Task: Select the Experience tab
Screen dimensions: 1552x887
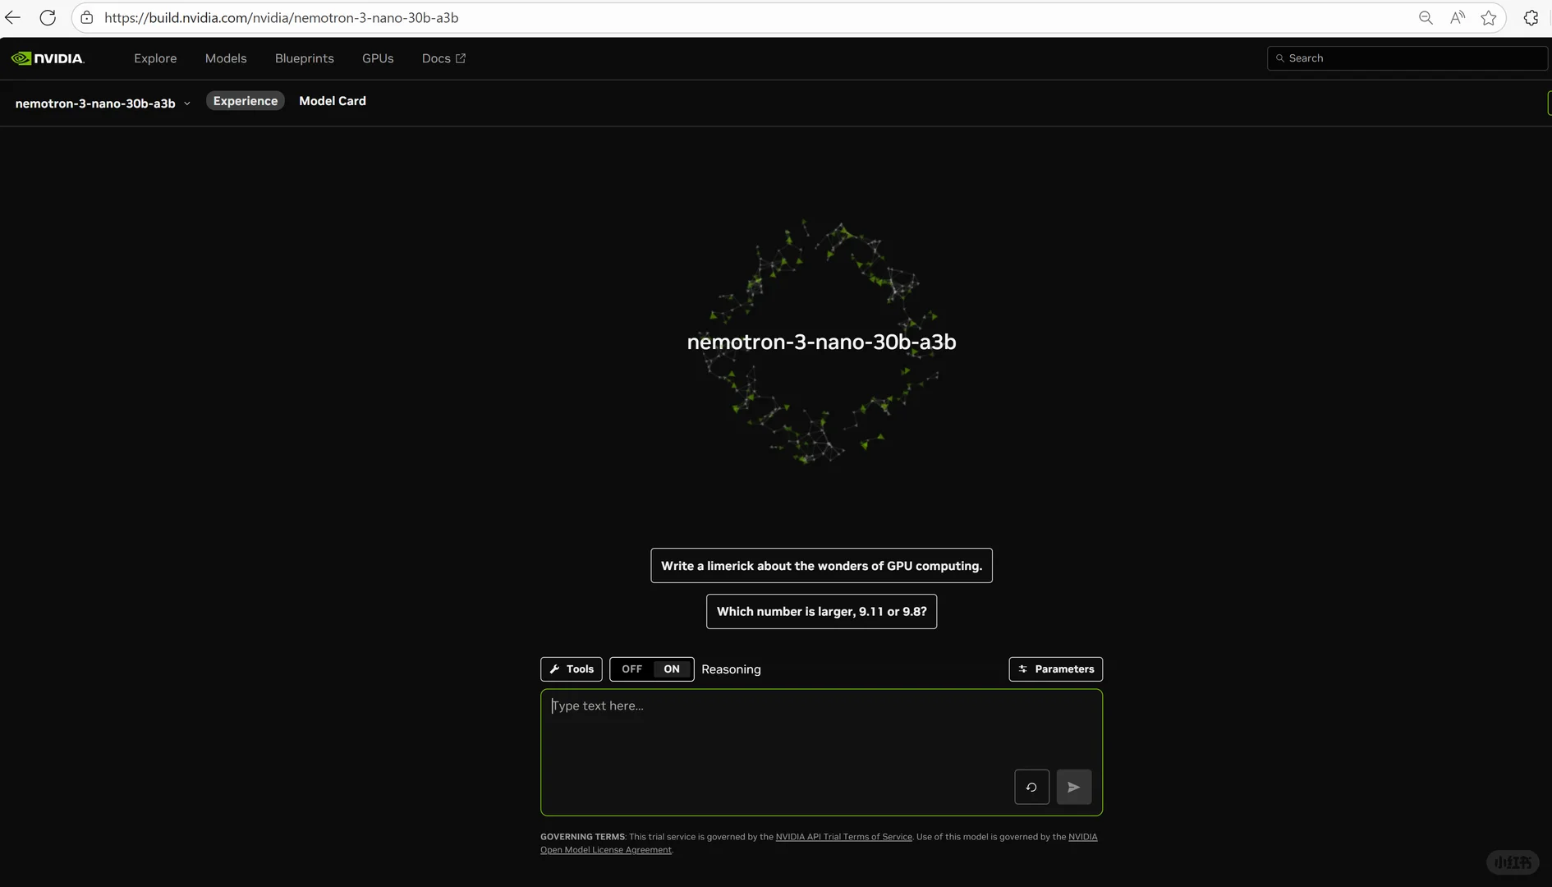Action: point(245,100)
